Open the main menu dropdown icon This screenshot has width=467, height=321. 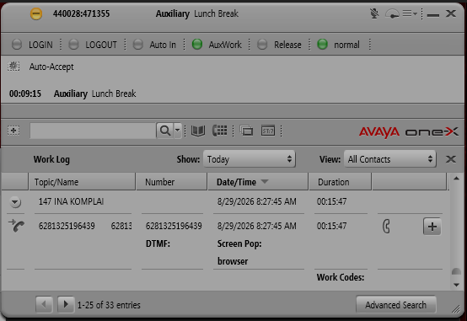(410, 13)
